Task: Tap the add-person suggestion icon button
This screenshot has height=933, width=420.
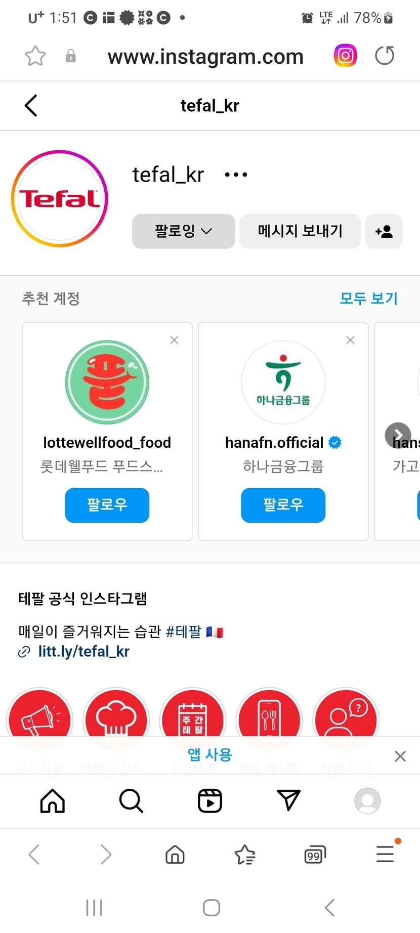Action: coord(384,232)
